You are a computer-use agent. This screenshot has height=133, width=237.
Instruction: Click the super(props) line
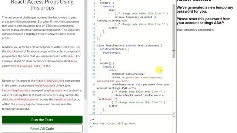click(x=112, y=52)
